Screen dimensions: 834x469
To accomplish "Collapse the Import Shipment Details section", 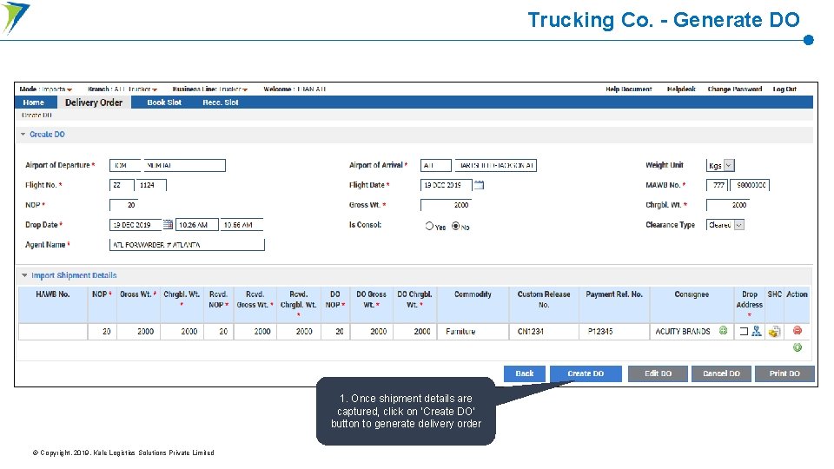I will tap(24, 275).
